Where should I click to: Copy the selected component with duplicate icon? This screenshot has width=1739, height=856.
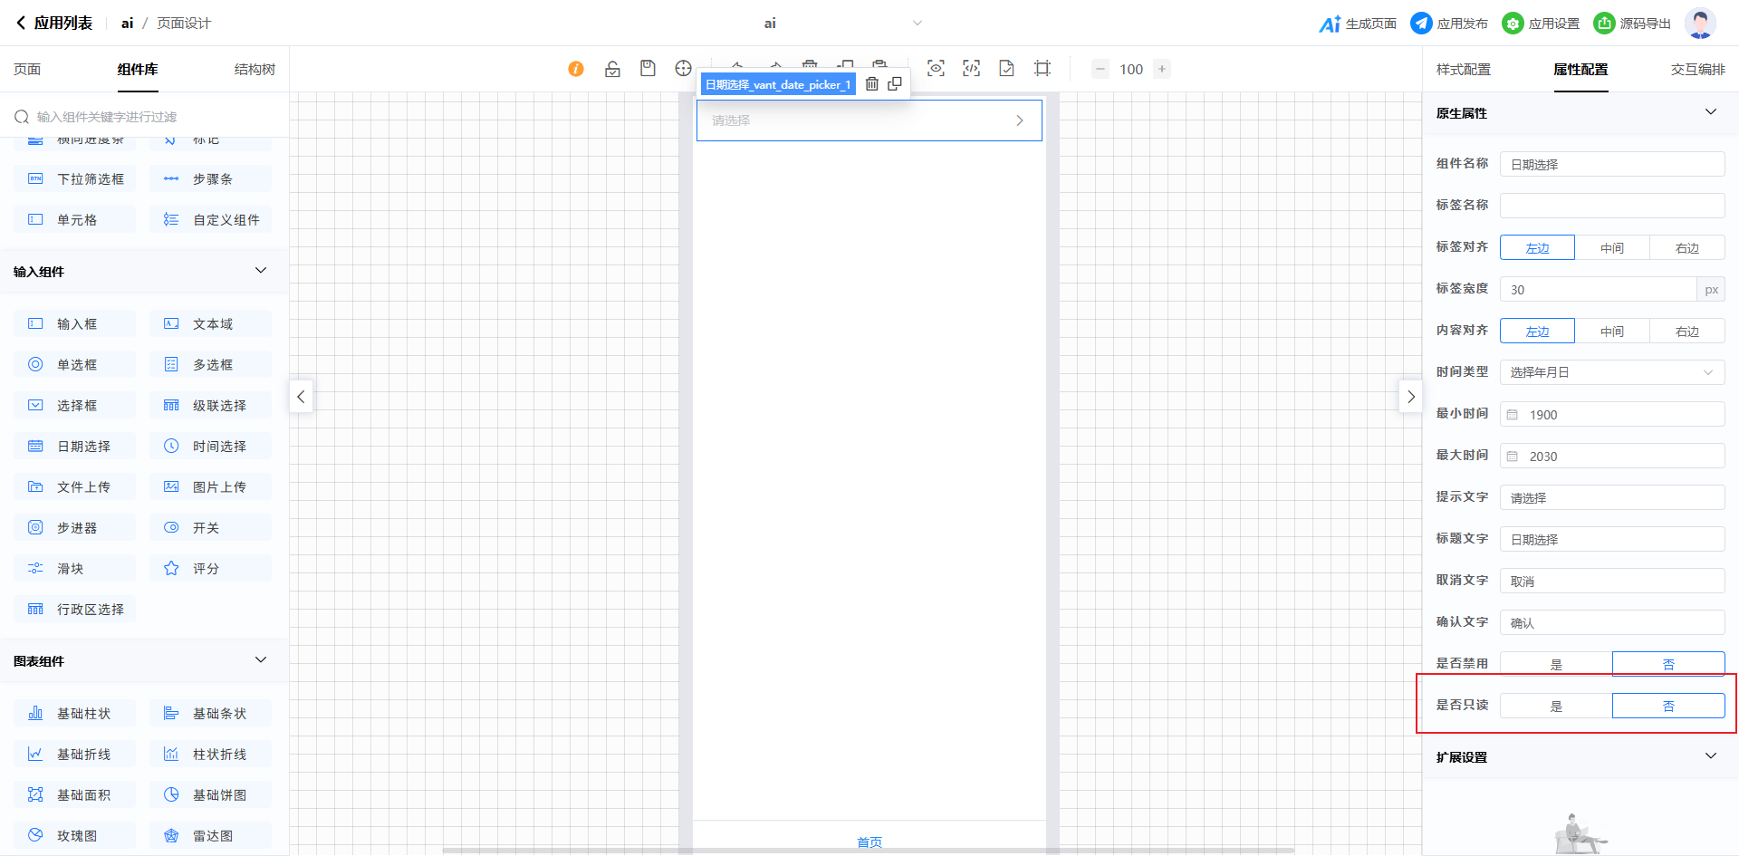[x=895, y=84]
